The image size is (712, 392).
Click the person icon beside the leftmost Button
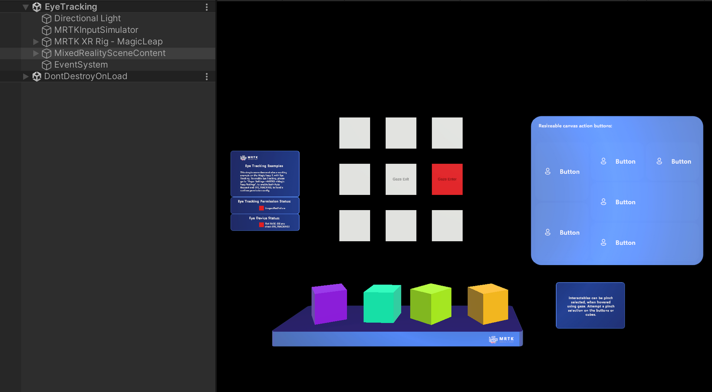pyautogui.click(x=548, y=171)
